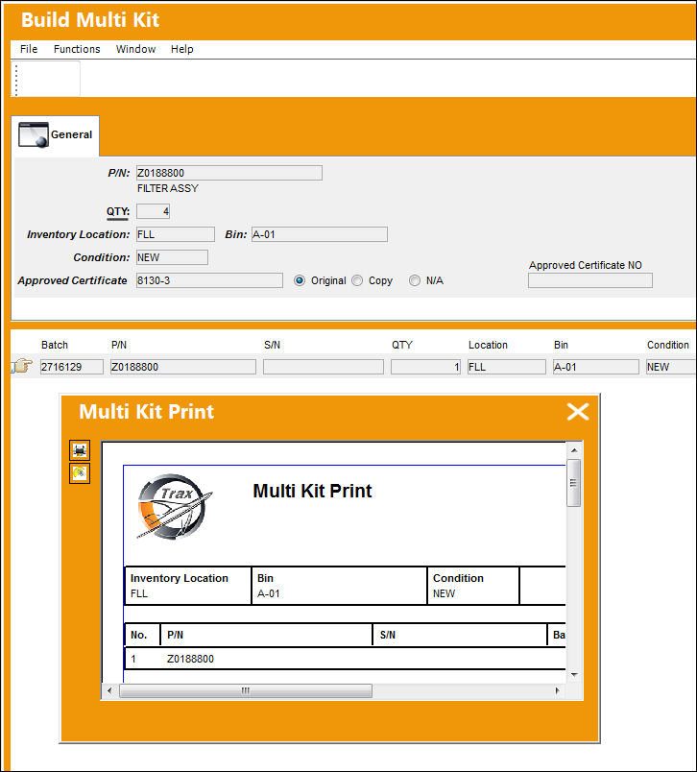Switch to the General tab
697x772 pixels.
55,135
